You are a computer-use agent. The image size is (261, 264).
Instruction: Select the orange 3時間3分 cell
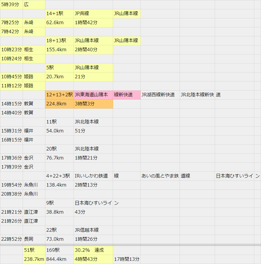click(x=93, y=104)
